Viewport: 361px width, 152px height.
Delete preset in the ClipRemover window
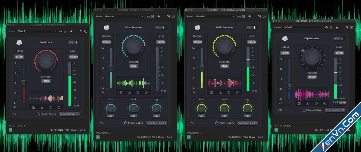click(331, 28)
